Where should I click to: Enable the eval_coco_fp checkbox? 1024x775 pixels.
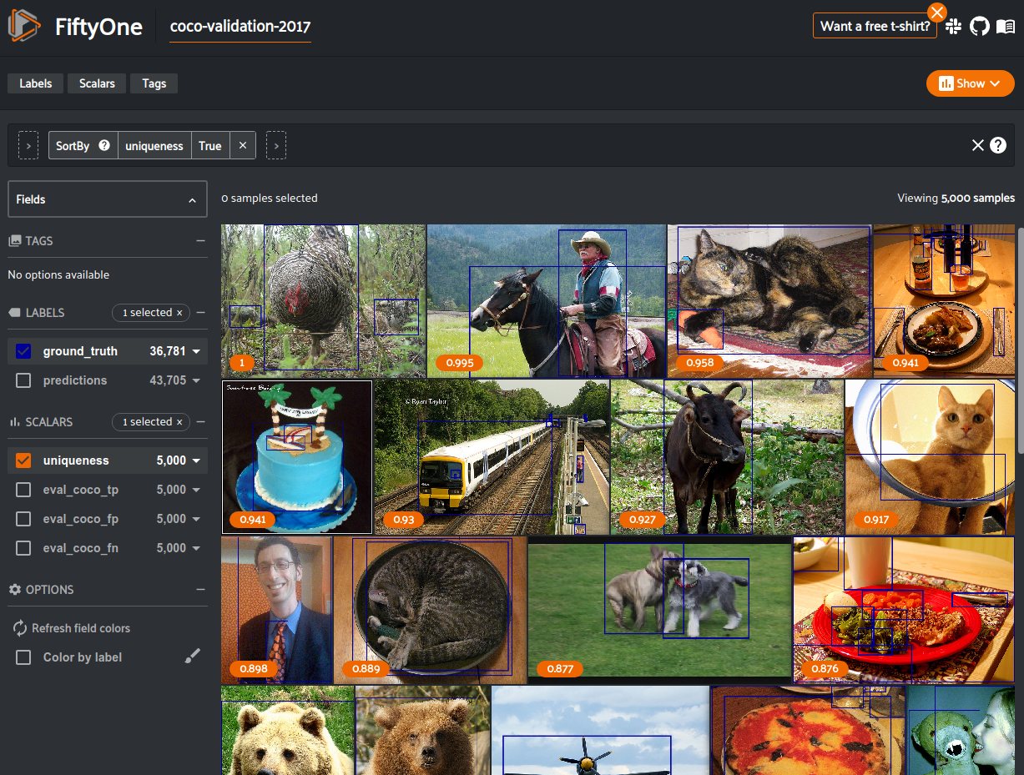click(23, 519)
